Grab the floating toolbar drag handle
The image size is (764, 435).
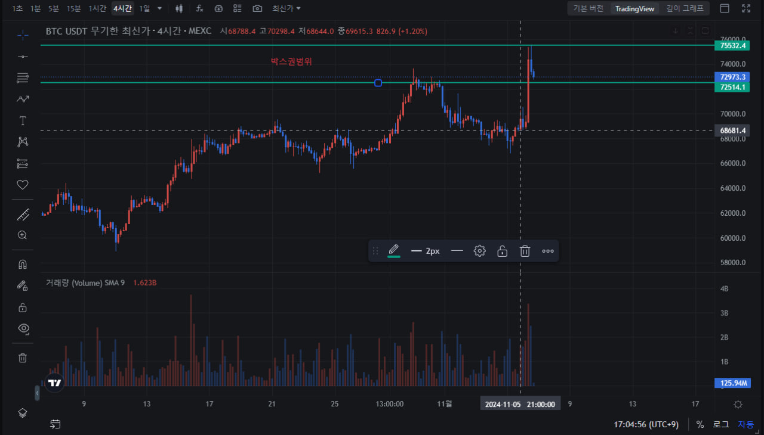click(x=375, y=251)
